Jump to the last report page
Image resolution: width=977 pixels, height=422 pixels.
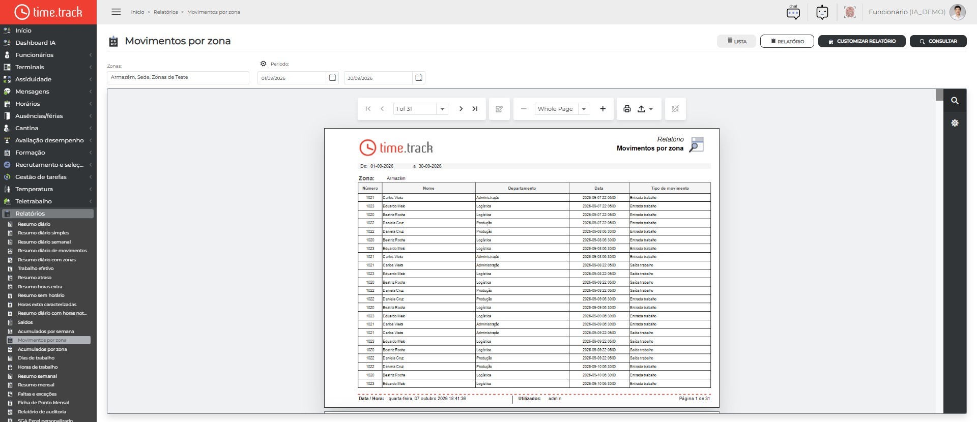(x=475, y=109)
